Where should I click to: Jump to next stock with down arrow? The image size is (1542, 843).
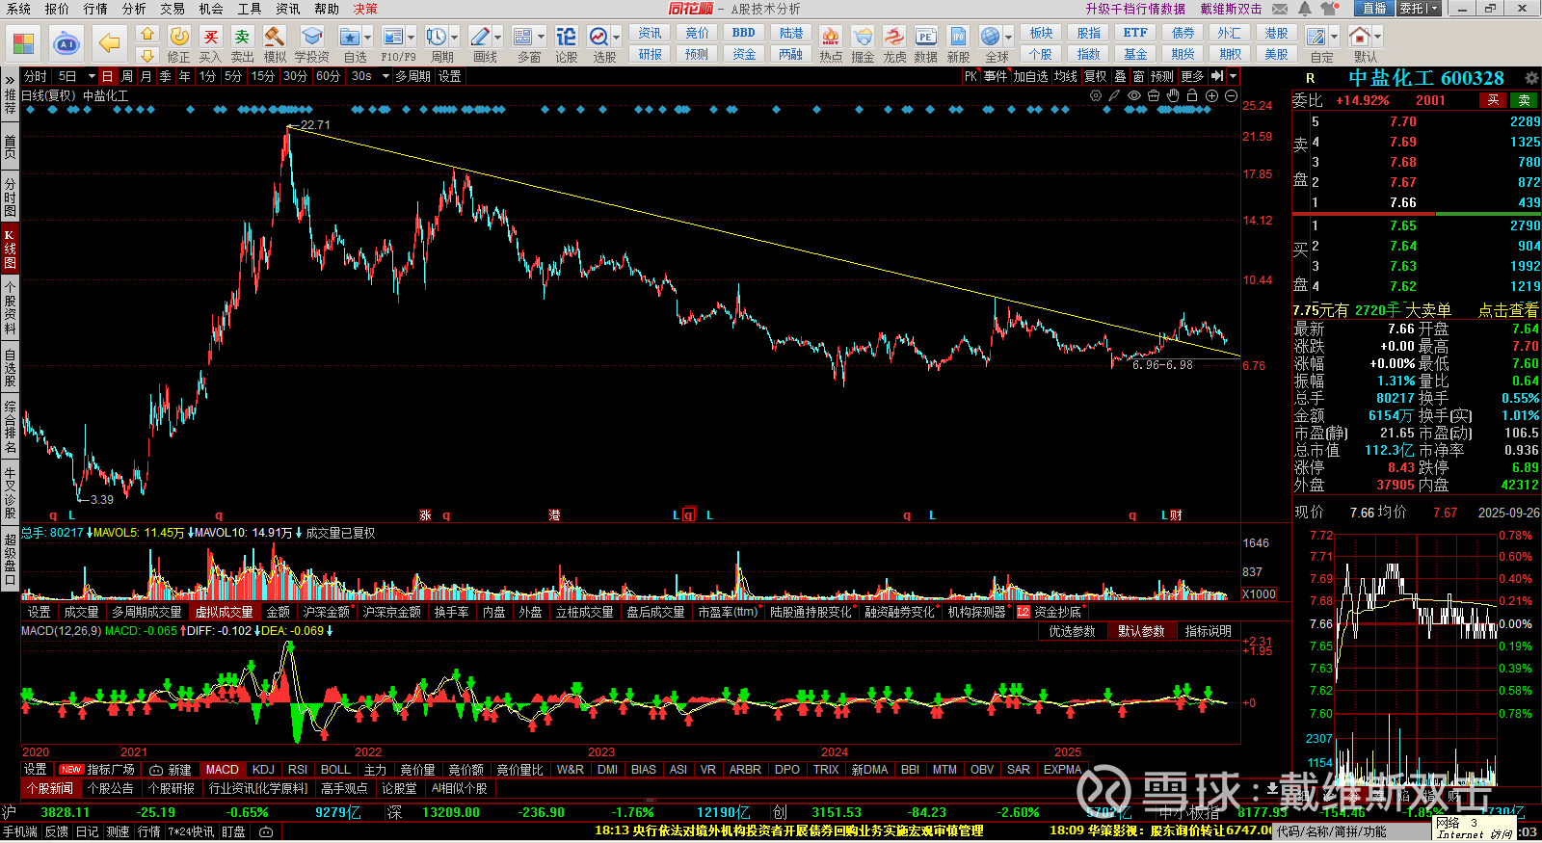(x=147, y=55)
